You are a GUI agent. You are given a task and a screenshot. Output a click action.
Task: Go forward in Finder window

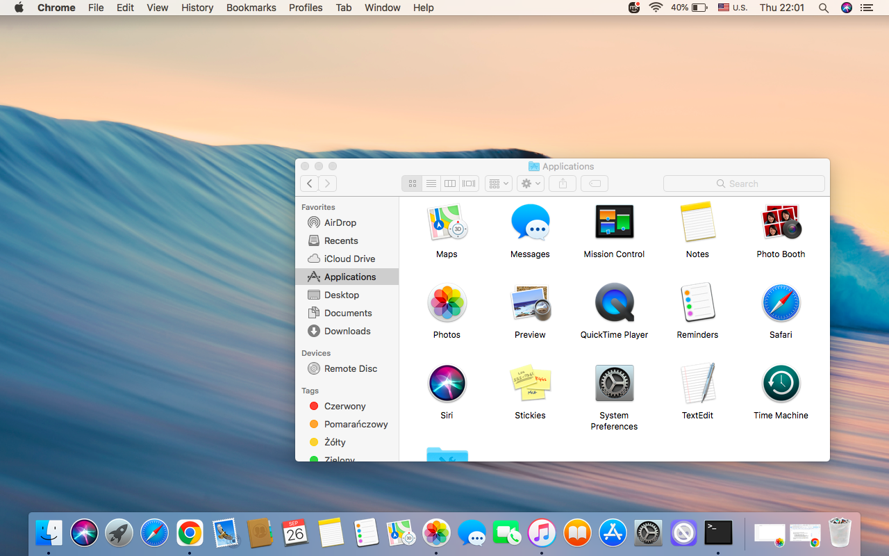tap(328, 183)
